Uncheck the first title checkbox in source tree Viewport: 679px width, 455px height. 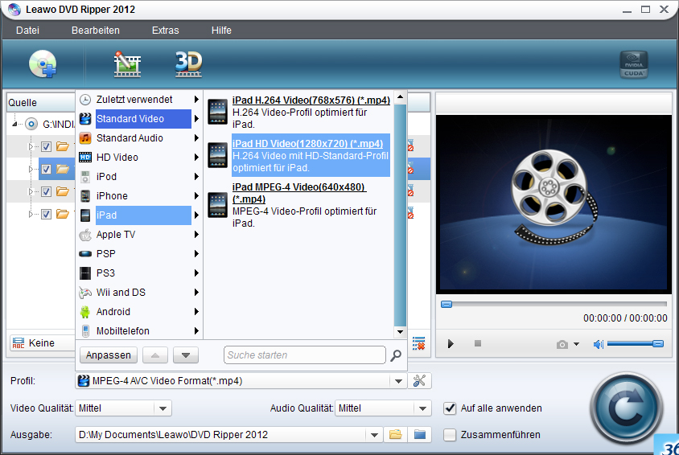coord(46,146)
